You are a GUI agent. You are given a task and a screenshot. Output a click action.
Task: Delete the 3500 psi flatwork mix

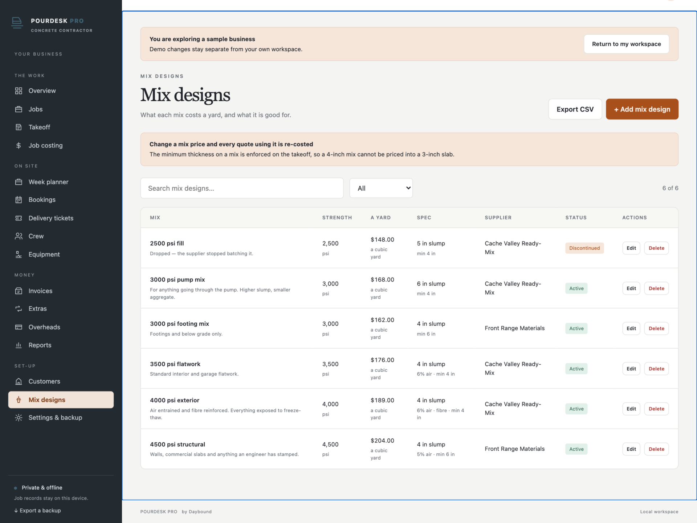click(x=656, y=369)
